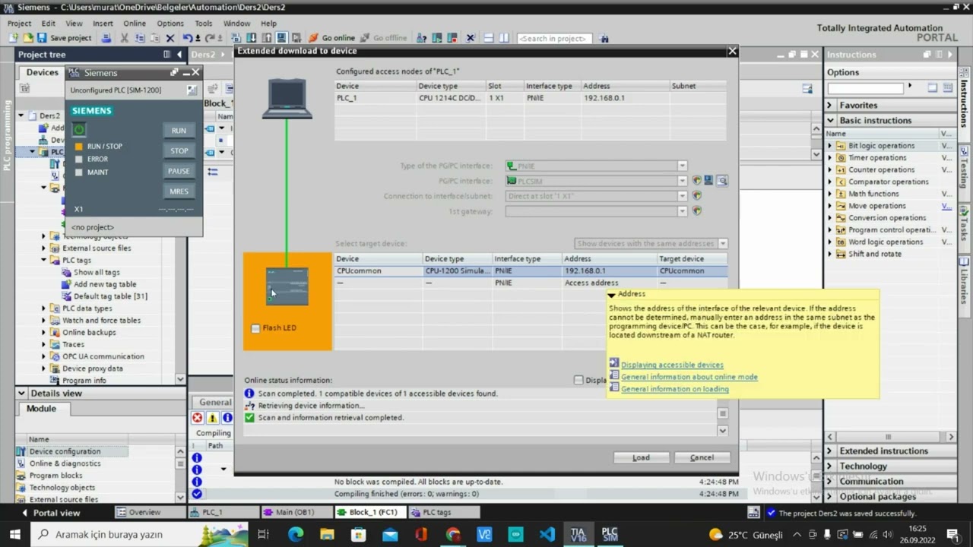
Task: Open the 1st gateway dropdown
Action: [x=682, y=211]
